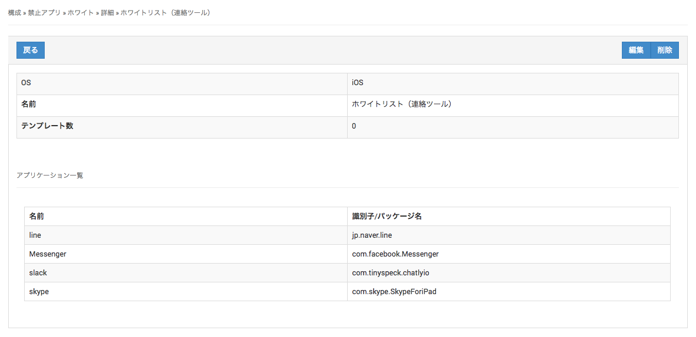This screenshot has height=337, width=696.
Task: Navigate to 詳細 in the breadcrumb
Action: coord(107,12)
